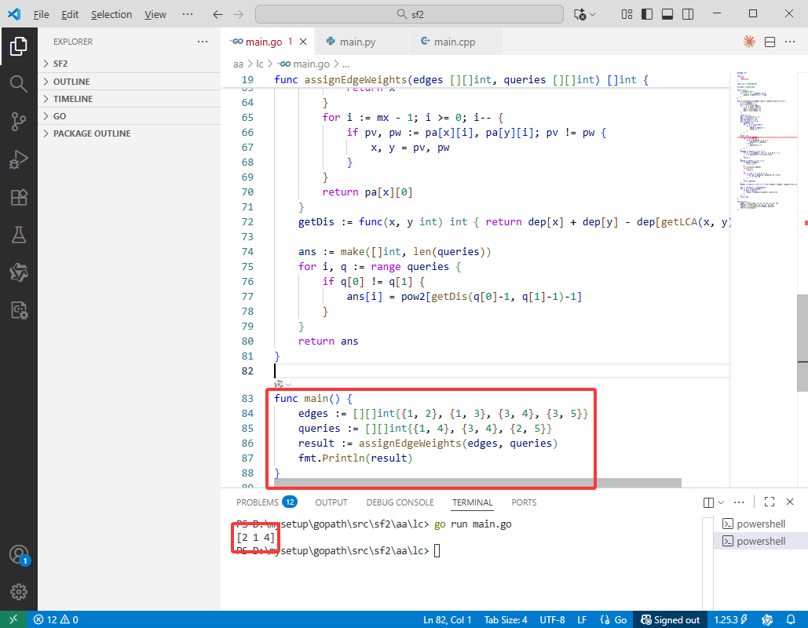Expand the GO section
This screenshot has width=808, height=628.
(129, 116)
